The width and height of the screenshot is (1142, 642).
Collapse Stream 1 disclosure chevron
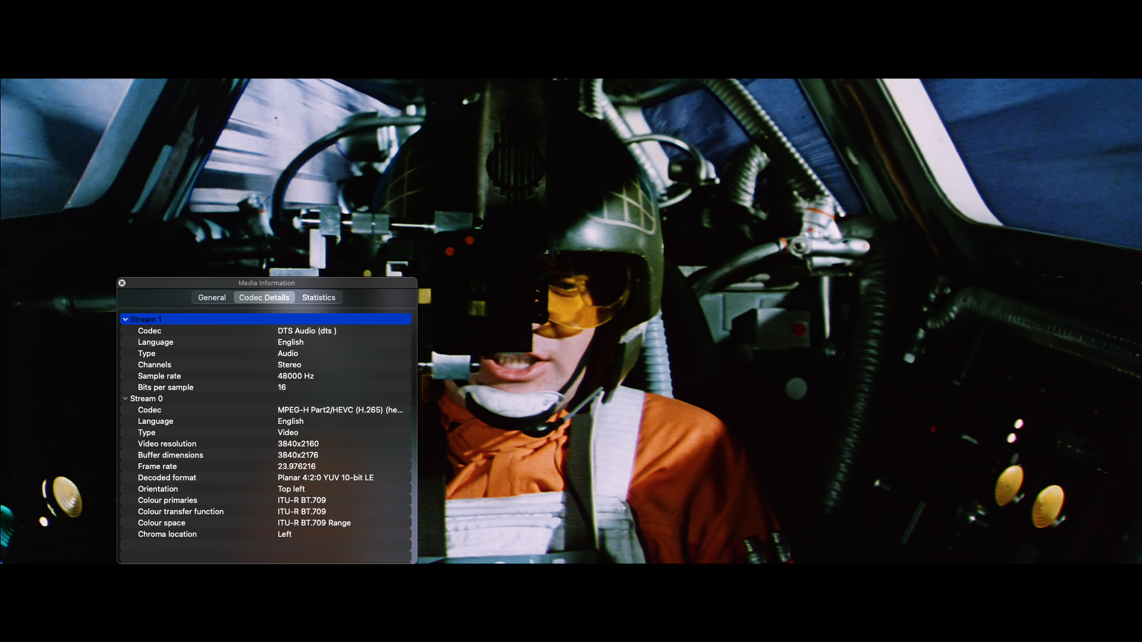point(125,319)
